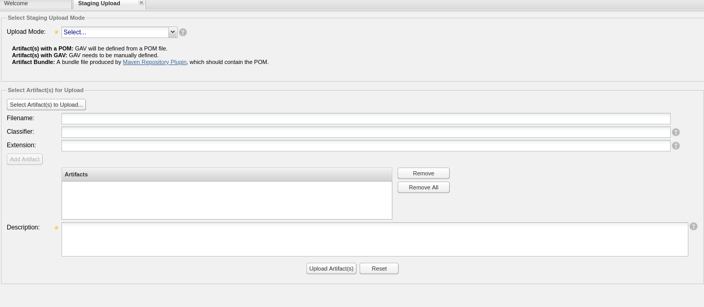Focus the Extension input field

point(366,146)
